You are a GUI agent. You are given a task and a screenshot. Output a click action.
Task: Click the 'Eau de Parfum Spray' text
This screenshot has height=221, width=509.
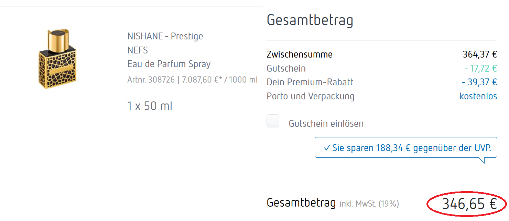(x=169, y=64)
